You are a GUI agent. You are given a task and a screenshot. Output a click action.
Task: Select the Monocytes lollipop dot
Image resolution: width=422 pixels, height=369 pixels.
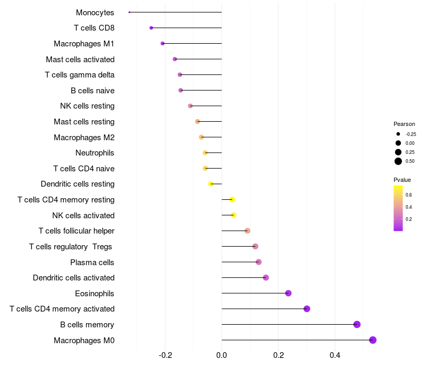pyautogui.click(x=129, y=12)
